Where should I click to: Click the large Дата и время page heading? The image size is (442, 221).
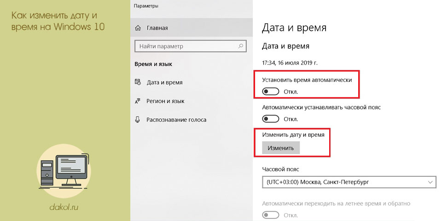point(294,28)
